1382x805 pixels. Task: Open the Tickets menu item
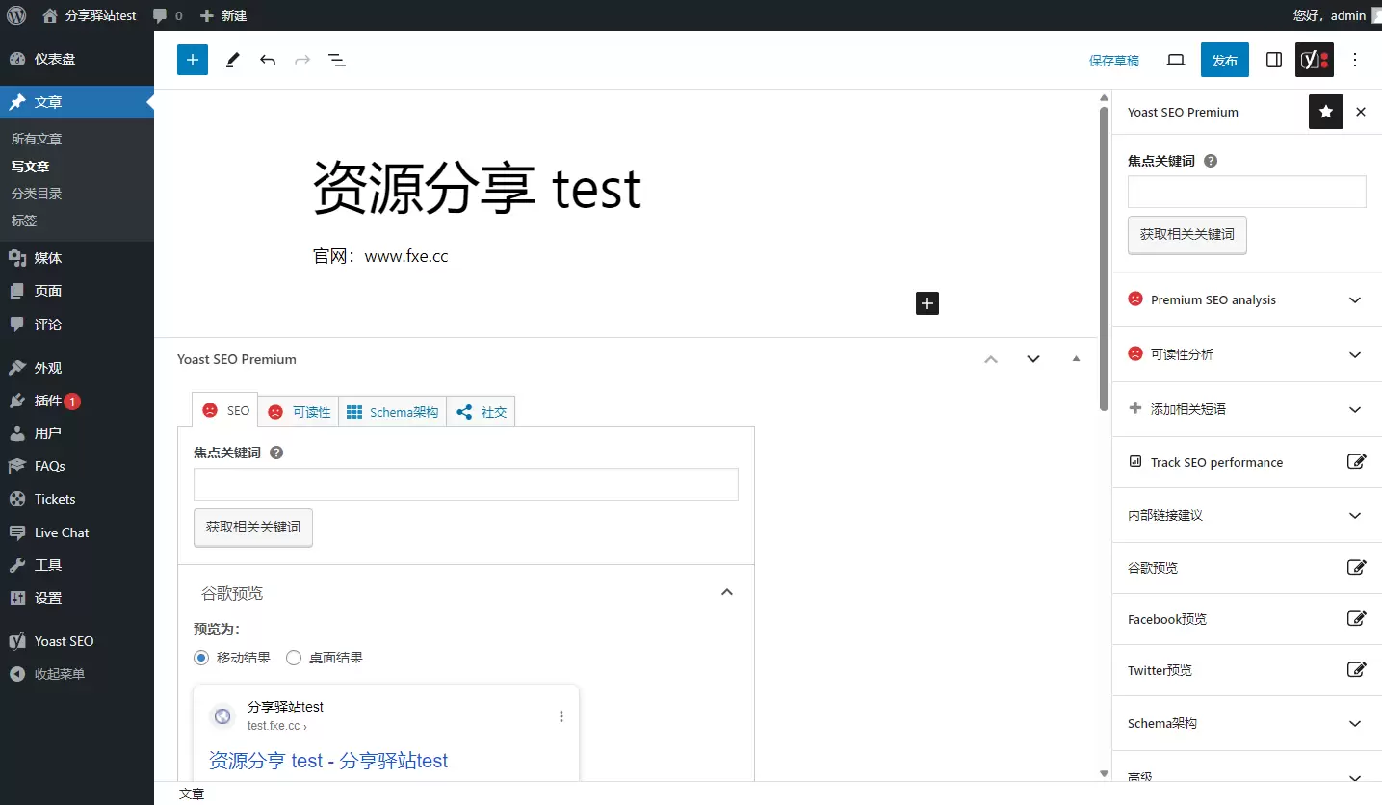(77, 499)
